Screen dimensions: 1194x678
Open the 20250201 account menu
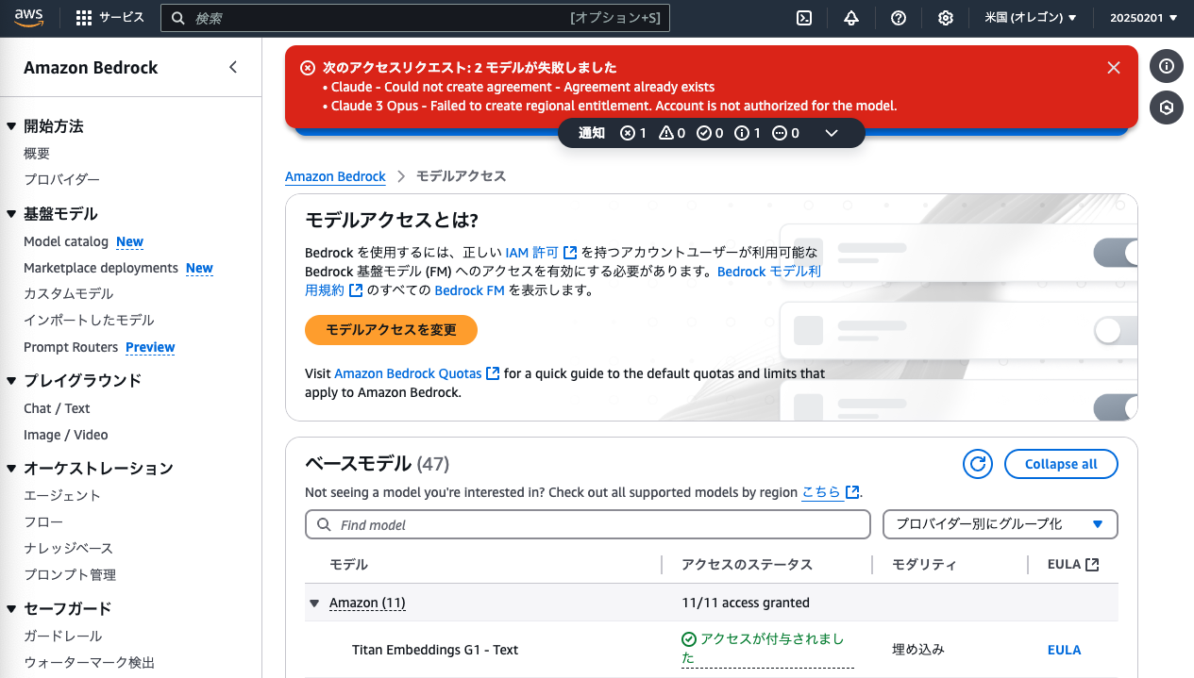tap(1144, 17)
